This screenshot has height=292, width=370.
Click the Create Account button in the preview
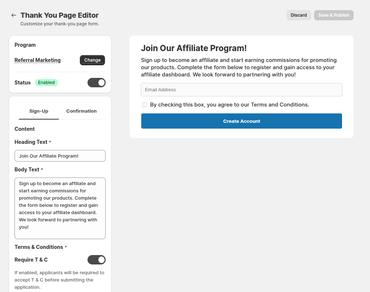point(241,121)
